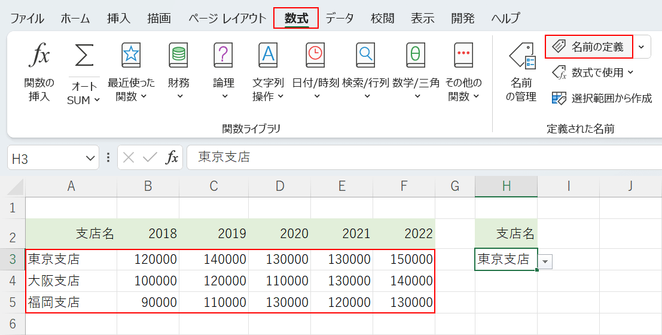
Task: Open the Text (文字列操作) functions icon
Action: 268,56
